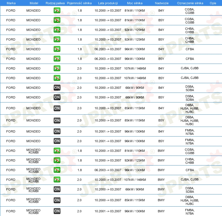Click engine size 2.0 in Kombi 107kW row

79,180
